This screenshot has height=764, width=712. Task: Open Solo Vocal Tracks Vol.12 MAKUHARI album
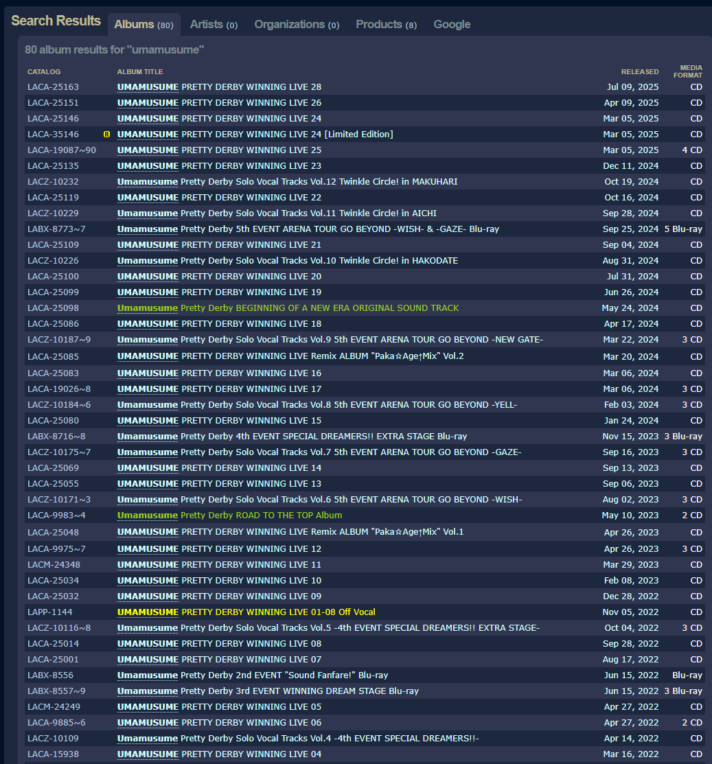click(x=288, y=182)
